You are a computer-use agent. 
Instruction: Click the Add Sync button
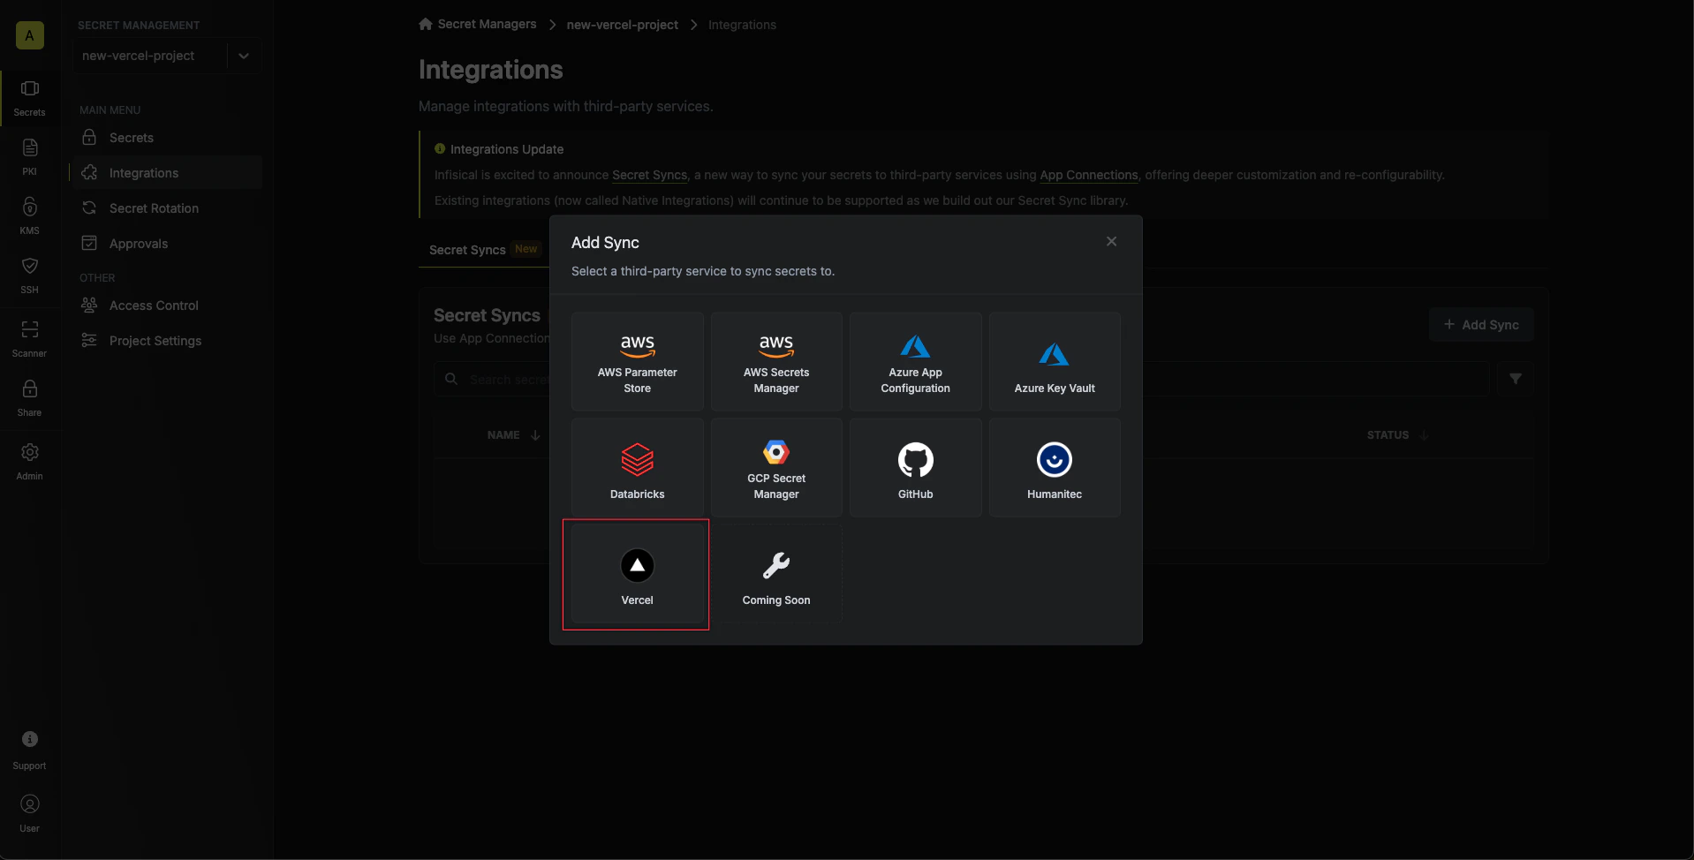(x=1481, y=325)
